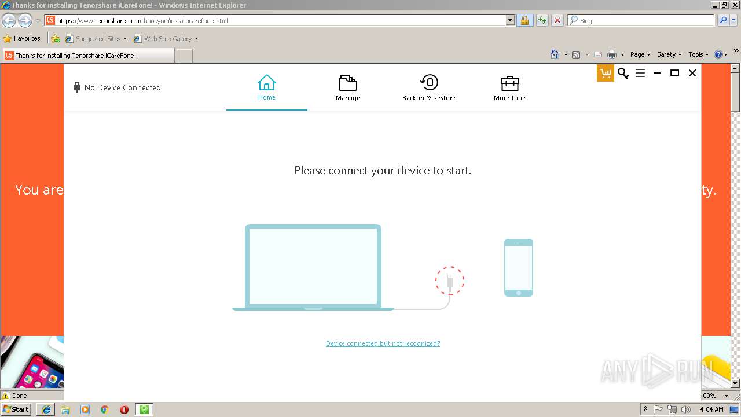Open the media player taskbar icon
This screenshot has height=417, width=741.
pyautogui.click(x=85, y=409)
